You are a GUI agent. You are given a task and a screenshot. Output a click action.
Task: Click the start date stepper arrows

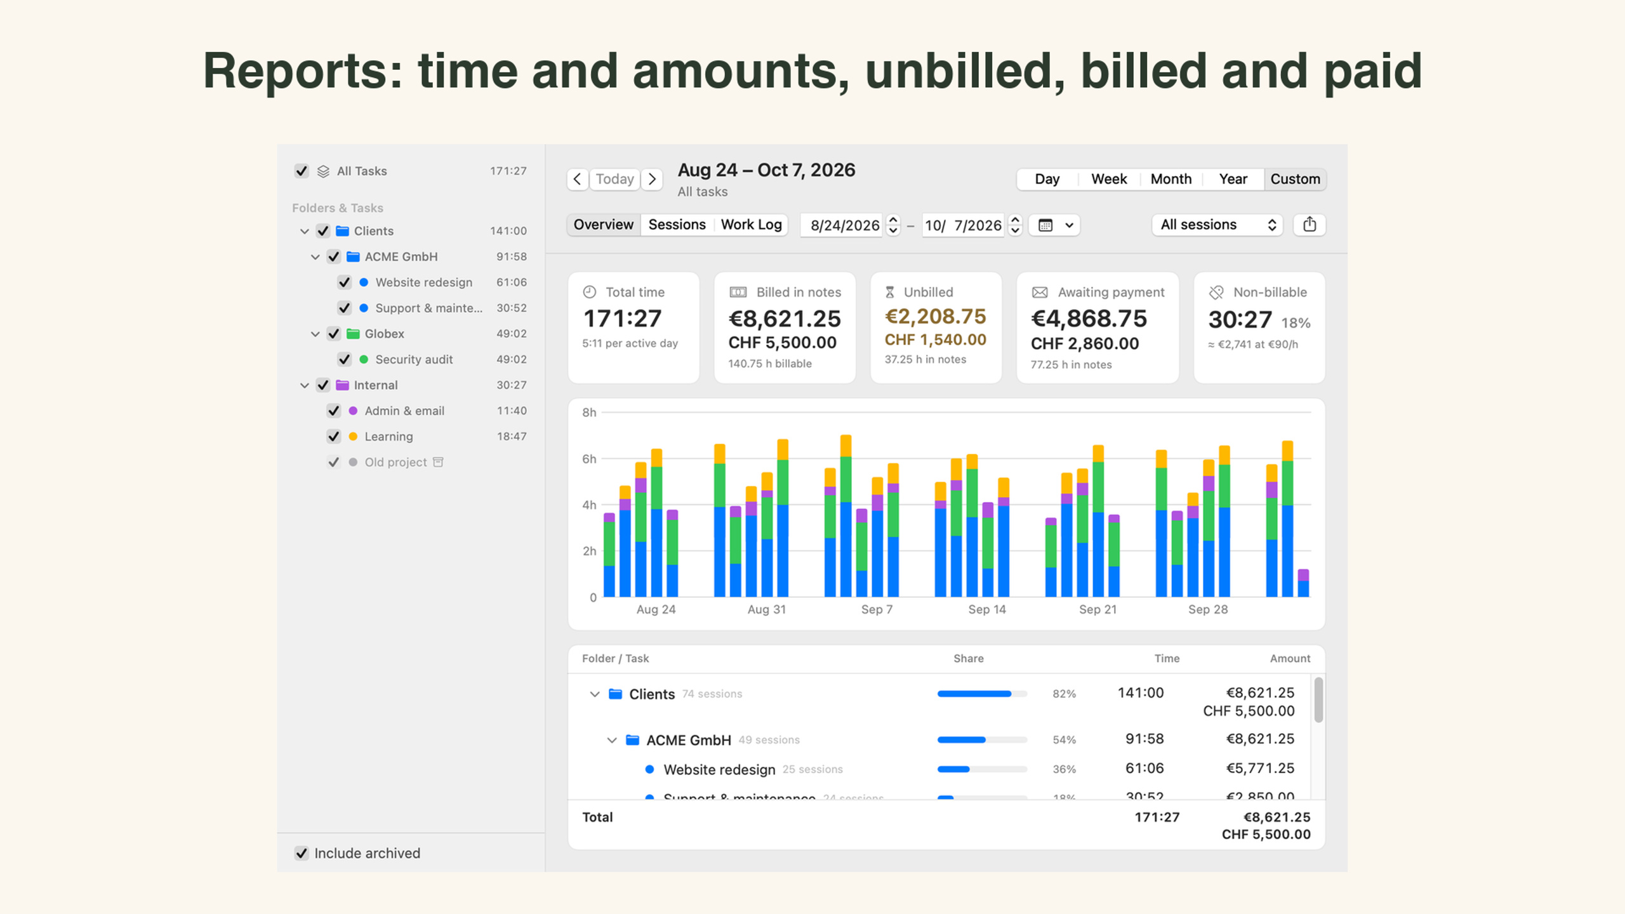893,225
